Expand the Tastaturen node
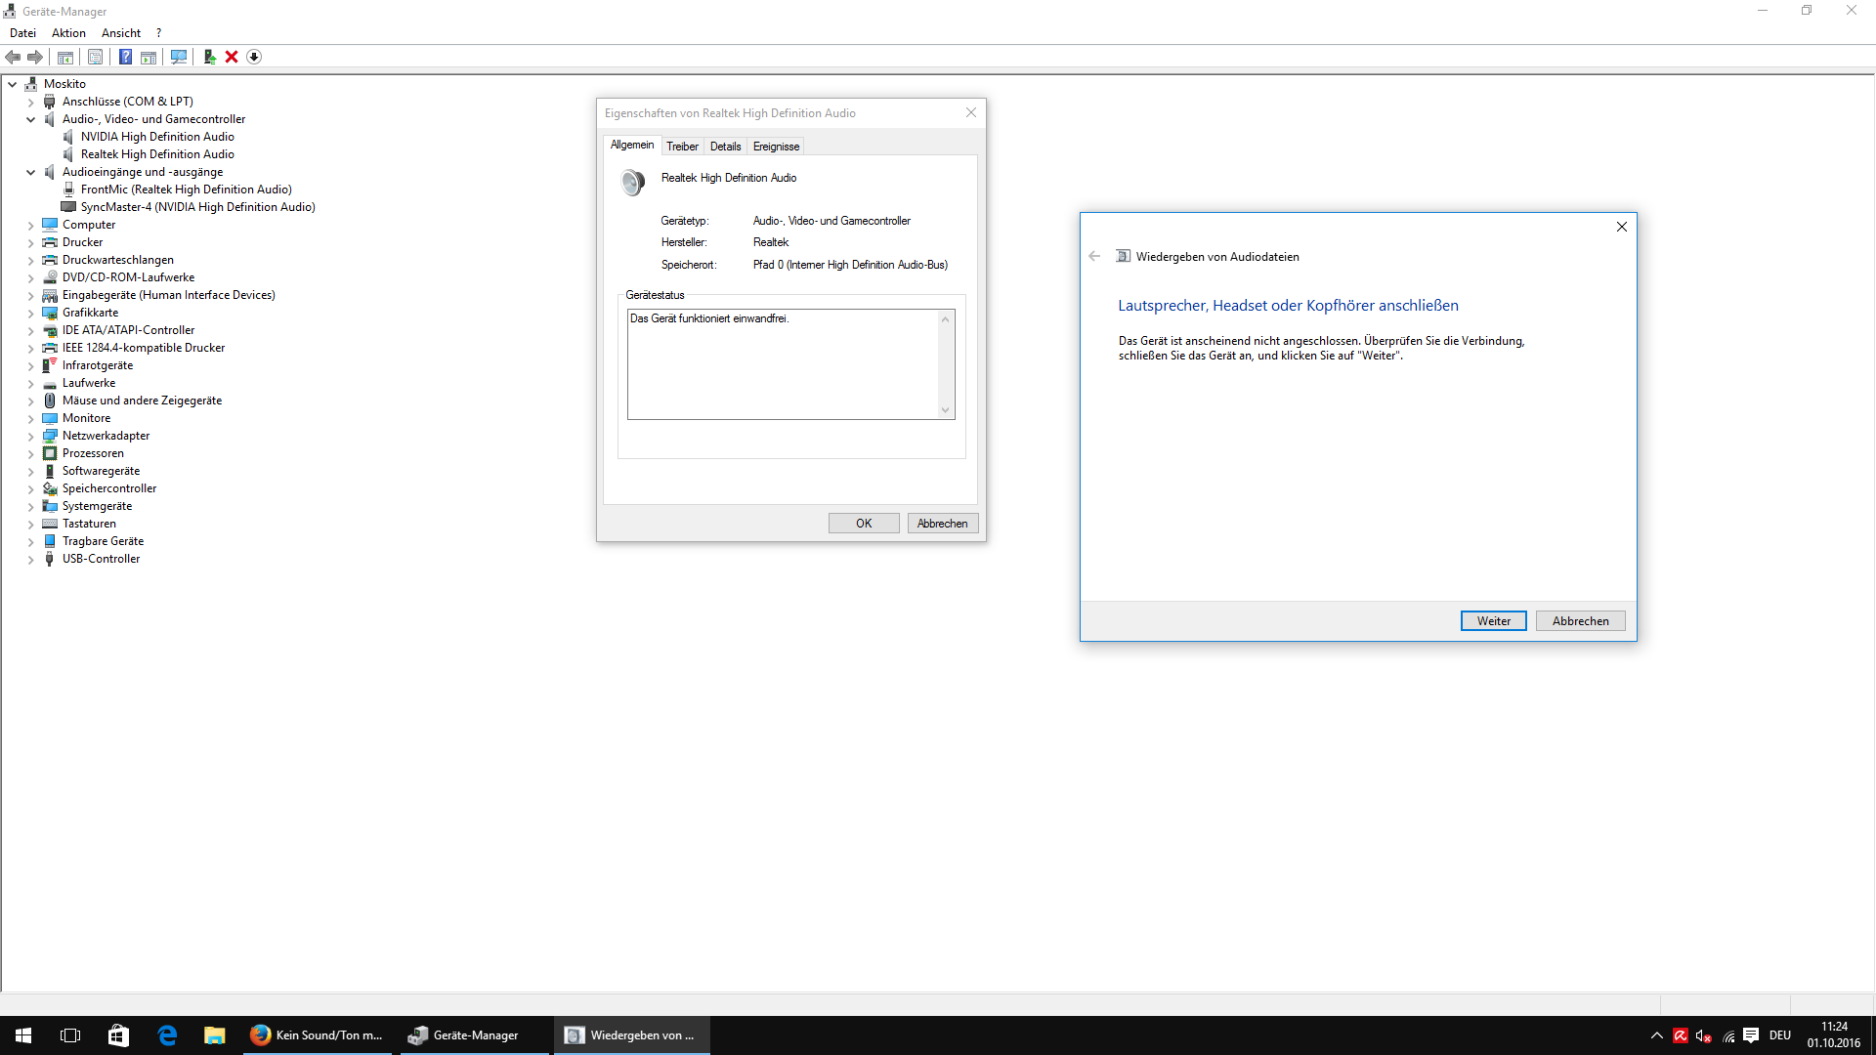This screenshot has width=1876, height=1055. [30, 524]
